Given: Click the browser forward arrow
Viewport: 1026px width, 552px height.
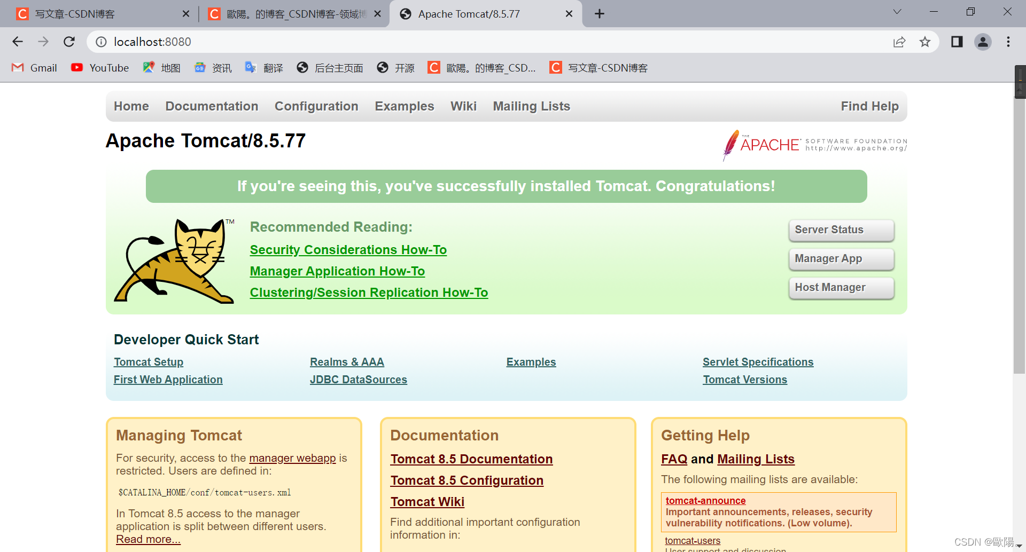Looking at the screenshot, I should [43, 42].
